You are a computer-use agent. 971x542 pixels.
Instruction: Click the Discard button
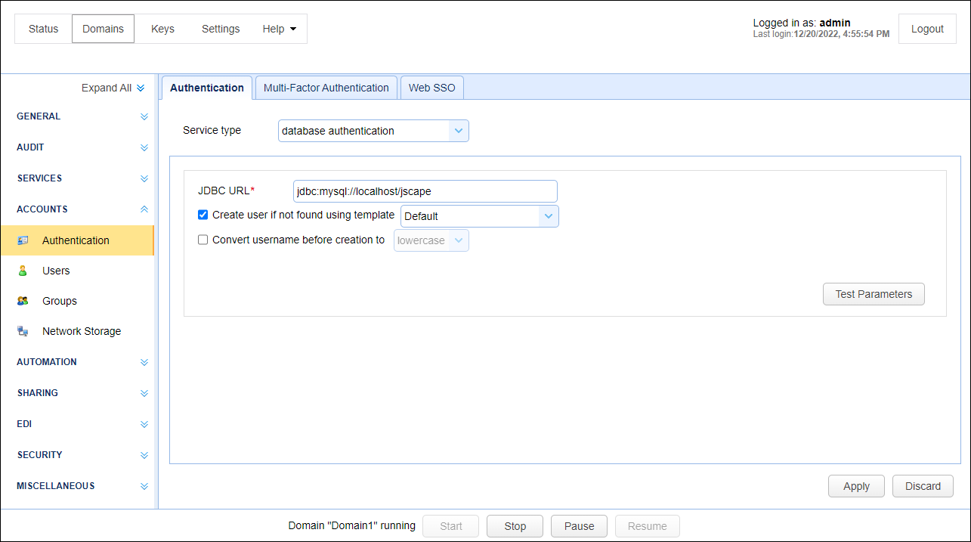[923, 486]
